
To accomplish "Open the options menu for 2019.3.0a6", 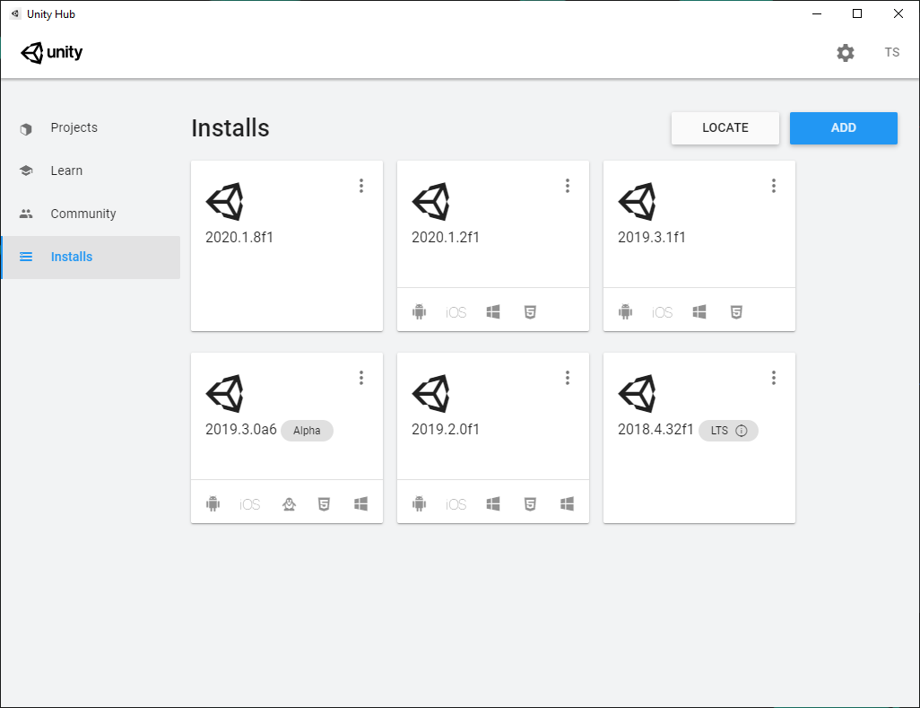I will 361,378.
